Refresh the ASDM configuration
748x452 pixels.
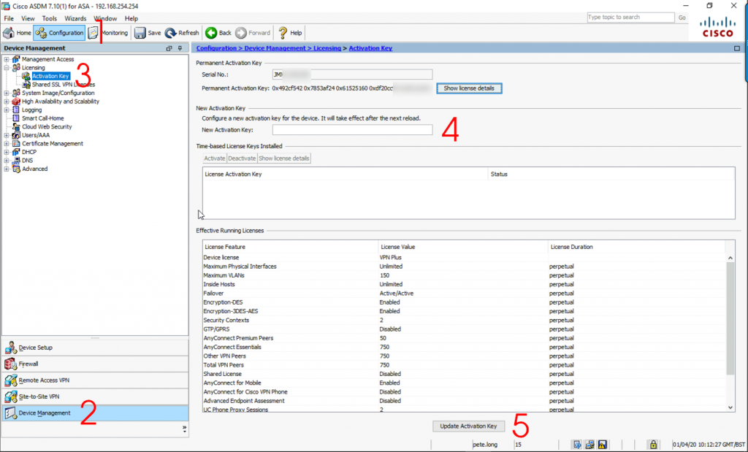tap(182, 33)
